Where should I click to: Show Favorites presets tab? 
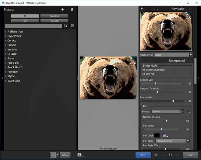[x=54, y=16]
